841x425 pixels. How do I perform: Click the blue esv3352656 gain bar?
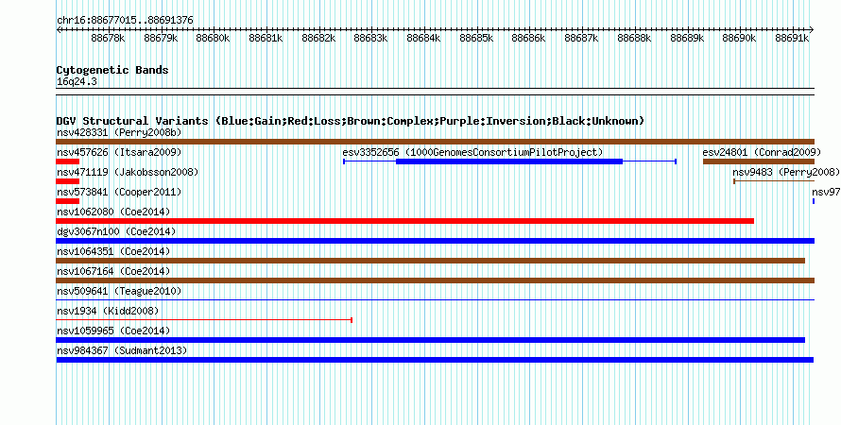pos(509,161)
